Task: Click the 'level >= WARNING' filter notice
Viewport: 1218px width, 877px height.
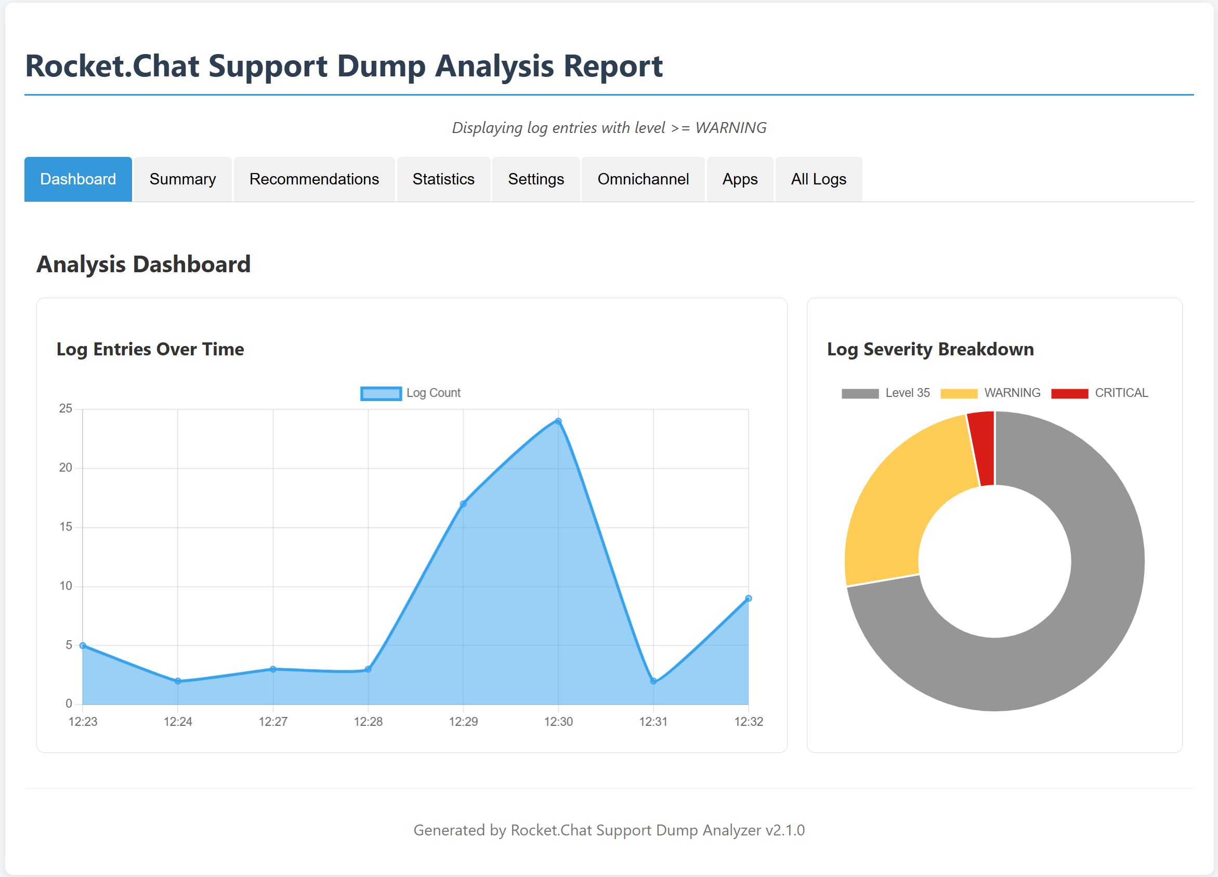Action: click(700, 128)
